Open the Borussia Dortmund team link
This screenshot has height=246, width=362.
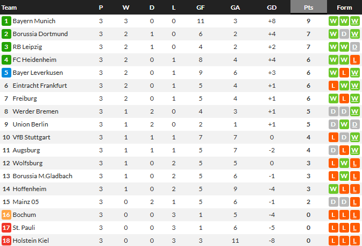click(x=40, y=34)
